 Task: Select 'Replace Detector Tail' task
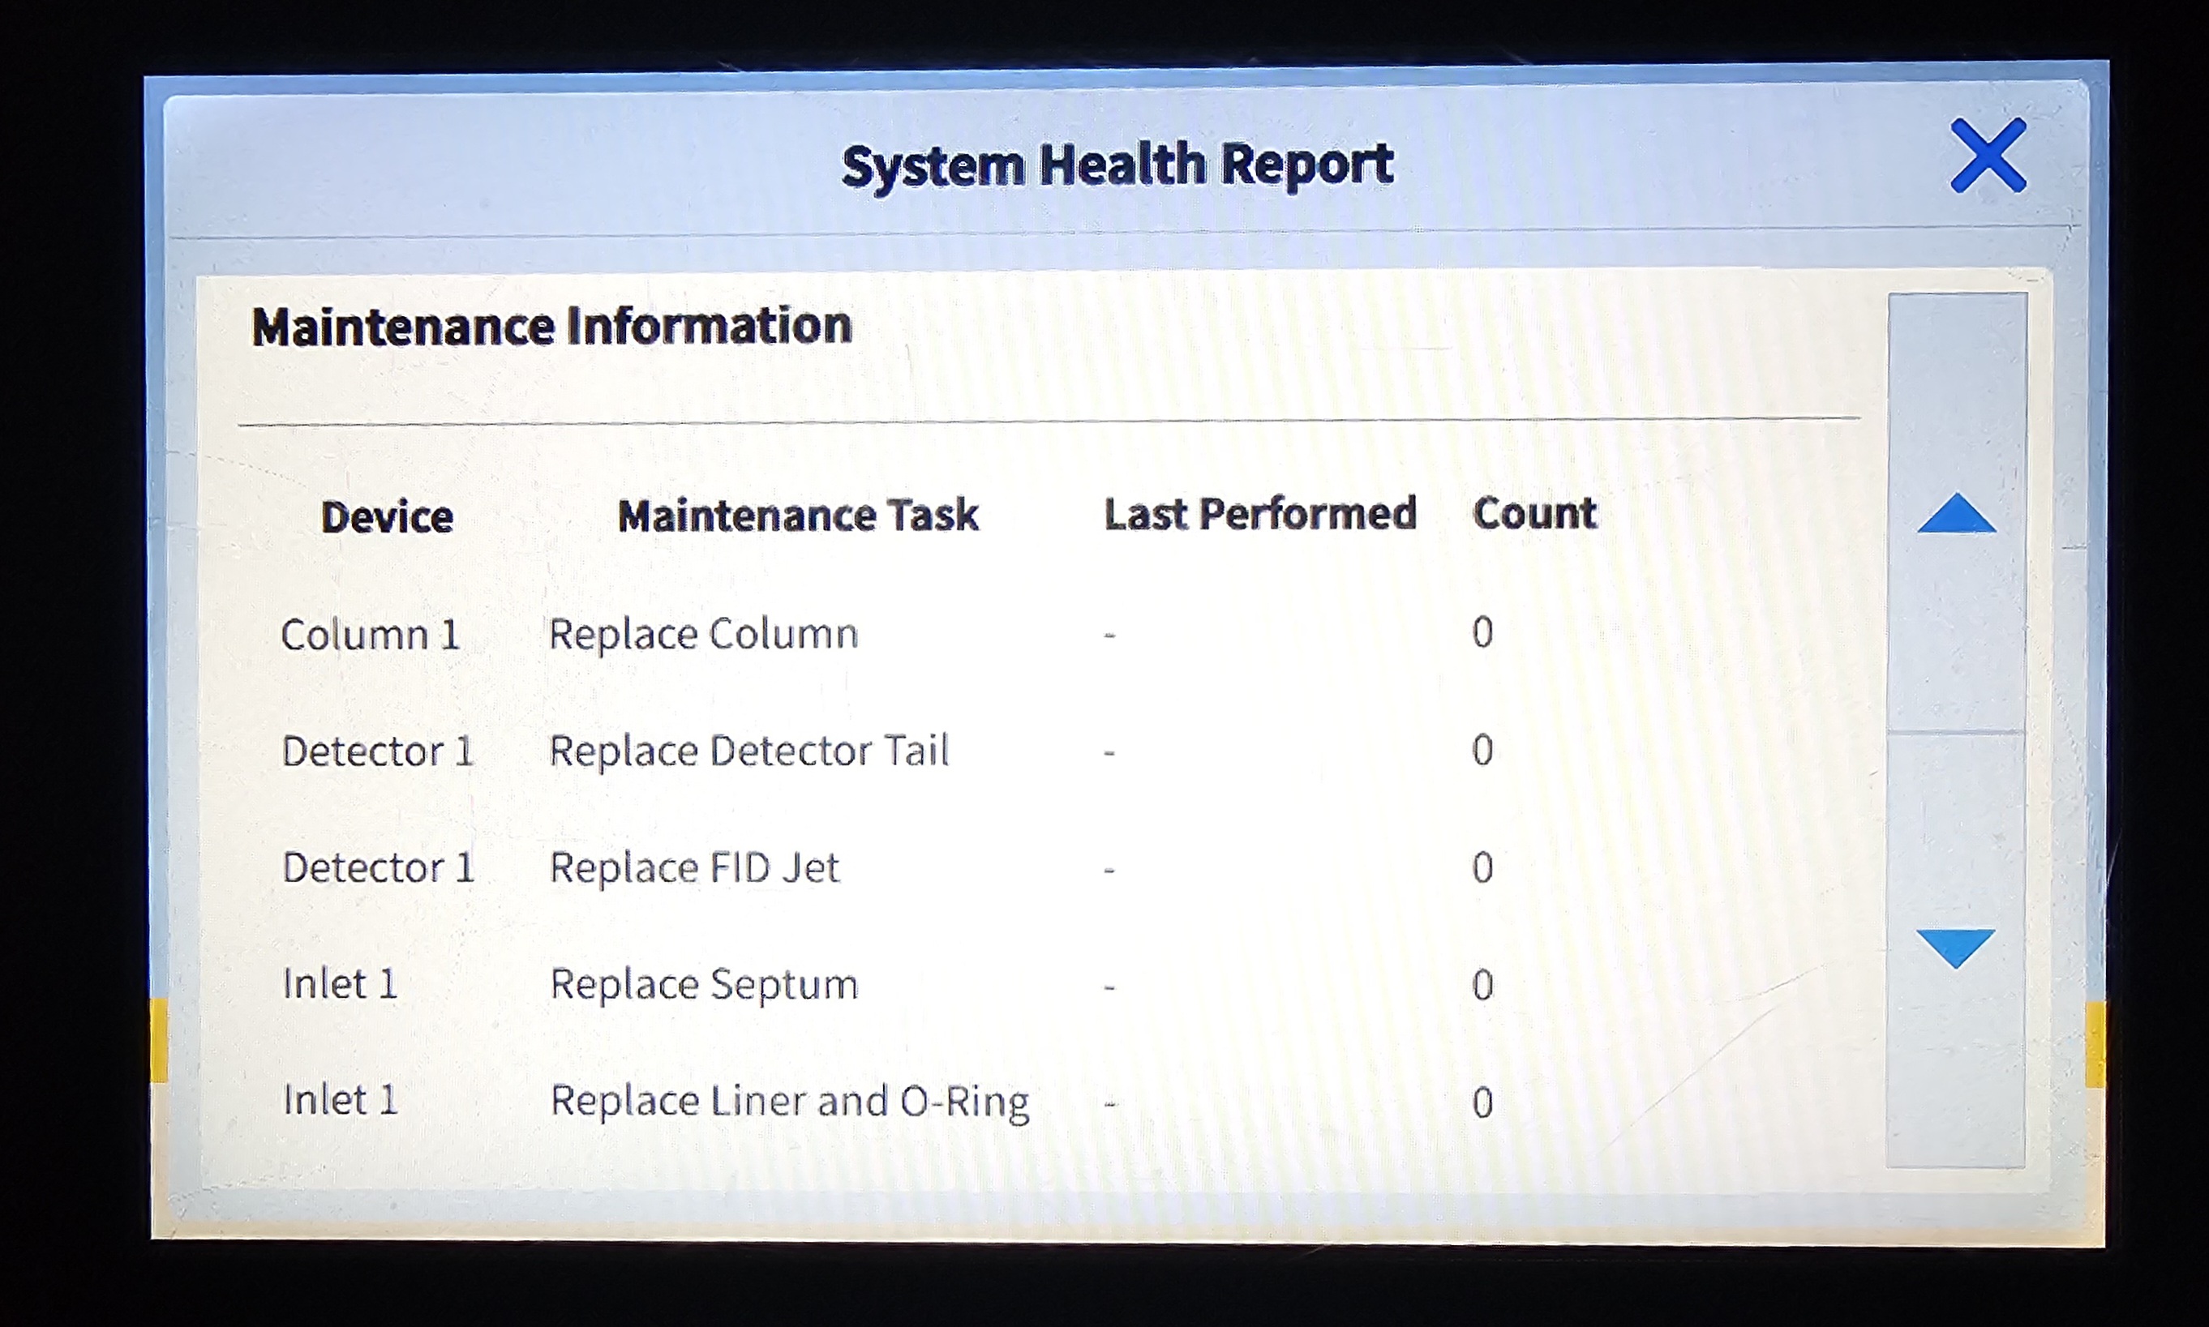pos(748,751)
